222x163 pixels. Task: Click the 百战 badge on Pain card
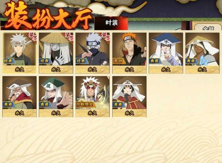119,61
